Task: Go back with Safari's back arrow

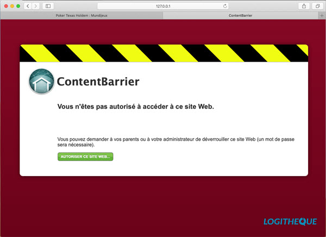Action: (28, 6)
